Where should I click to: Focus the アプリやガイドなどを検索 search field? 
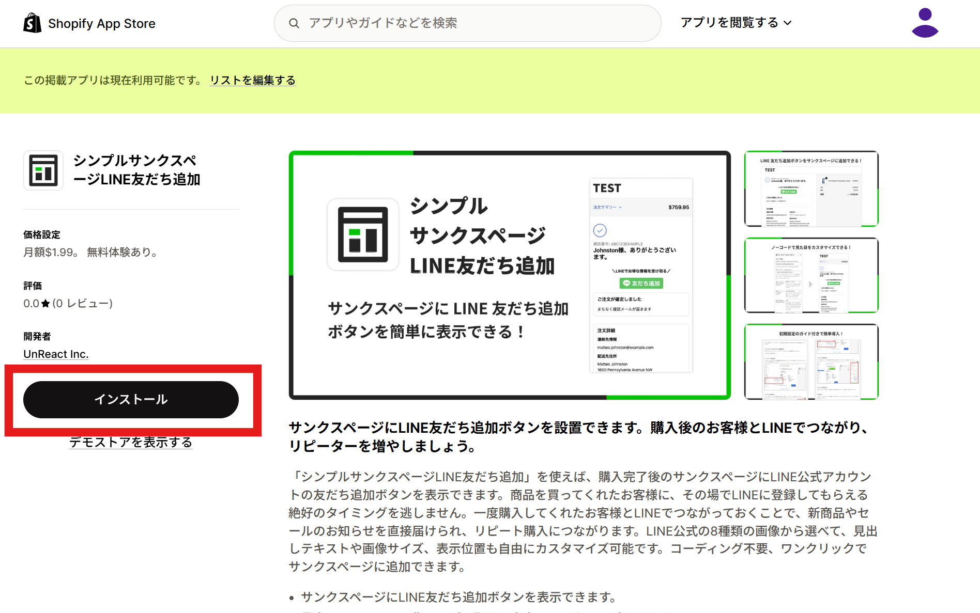point(467,23)
